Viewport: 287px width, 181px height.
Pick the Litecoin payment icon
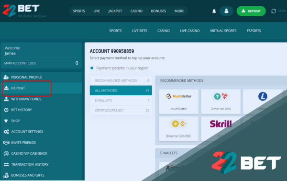(x=263, y=97)
